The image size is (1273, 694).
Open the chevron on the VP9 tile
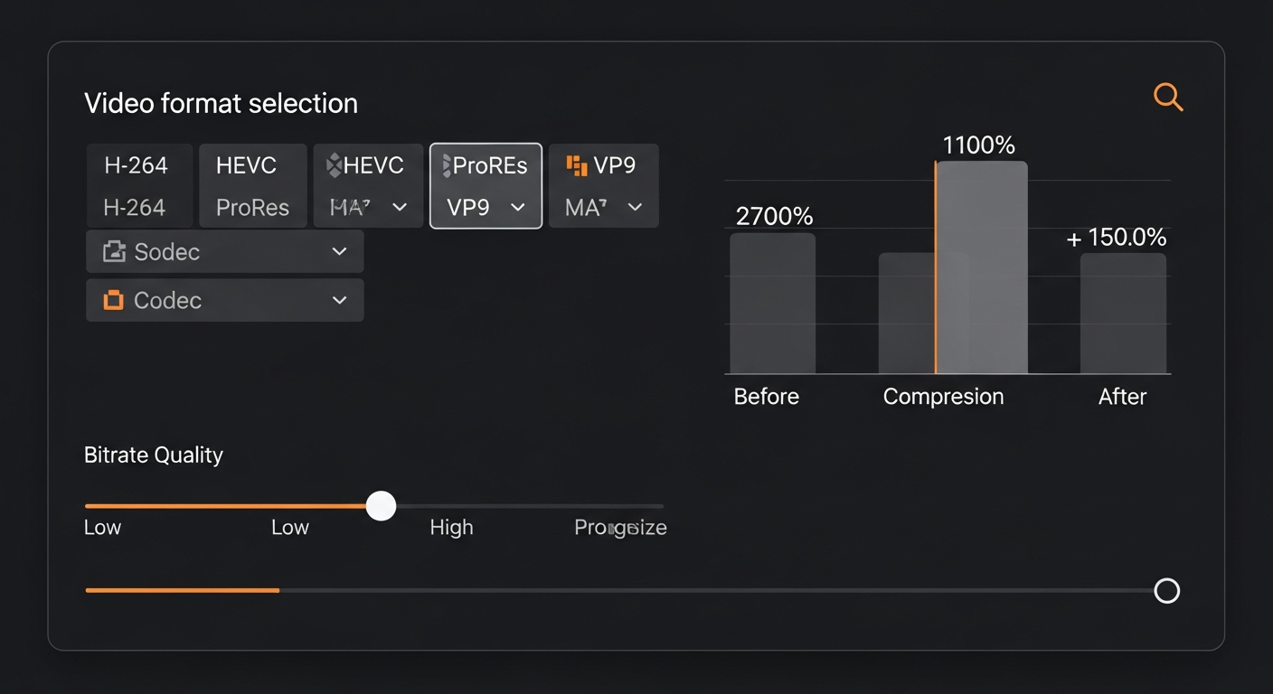coord(635,208)
